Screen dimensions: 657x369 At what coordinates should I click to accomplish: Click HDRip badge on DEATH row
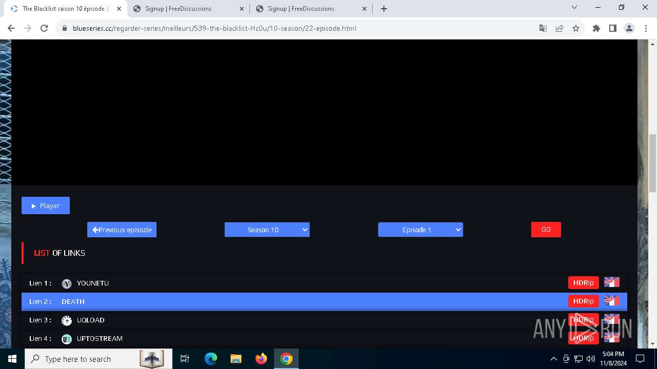coord(584,301)
